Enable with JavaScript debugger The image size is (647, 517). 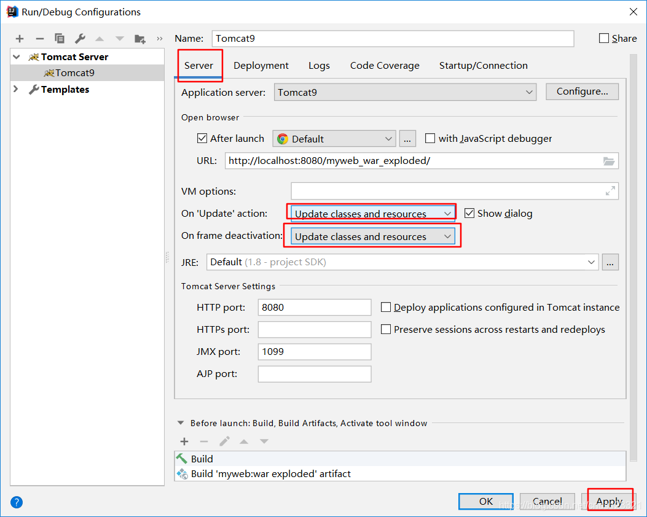click(x=430, y=138)
